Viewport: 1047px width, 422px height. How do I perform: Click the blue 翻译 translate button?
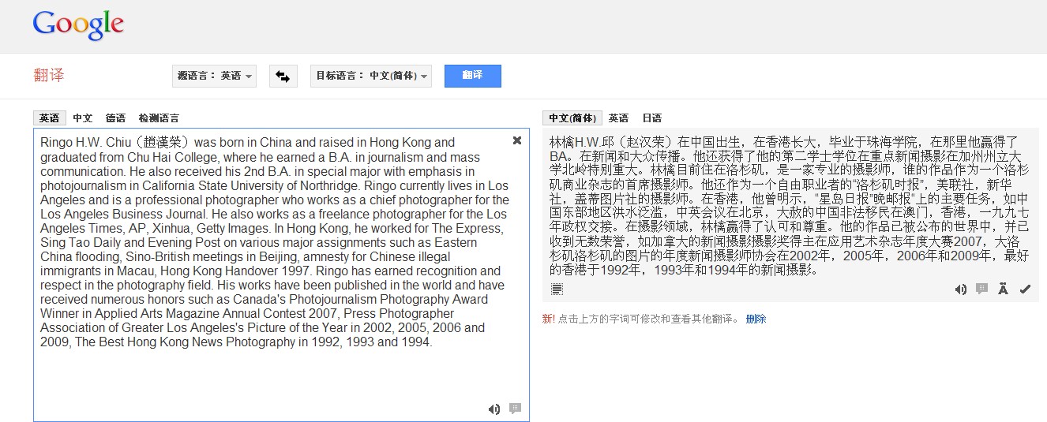point(472,76)
